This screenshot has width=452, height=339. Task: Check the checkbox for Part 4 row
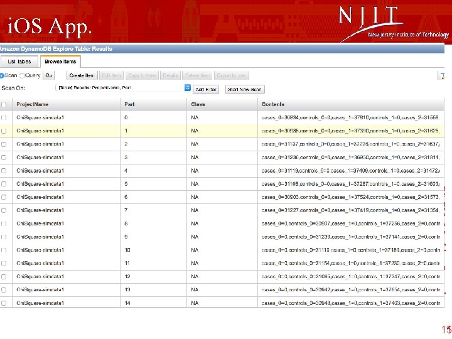(x=4, y=171)
